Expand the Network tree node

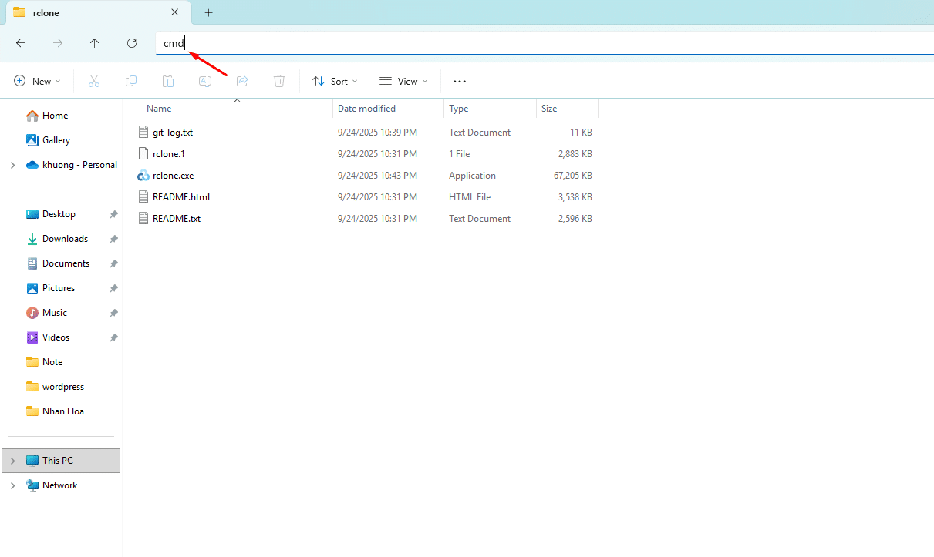click(12, 485)
